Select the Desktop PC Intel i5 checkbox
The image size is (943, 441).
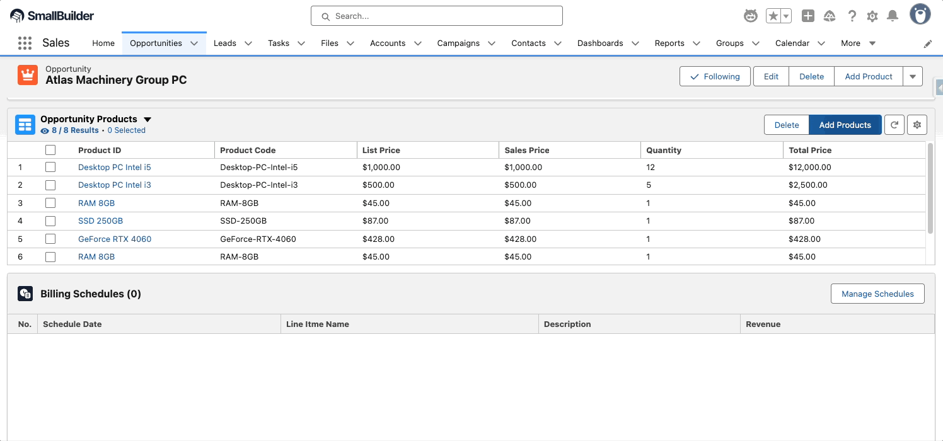coord(50,168)
